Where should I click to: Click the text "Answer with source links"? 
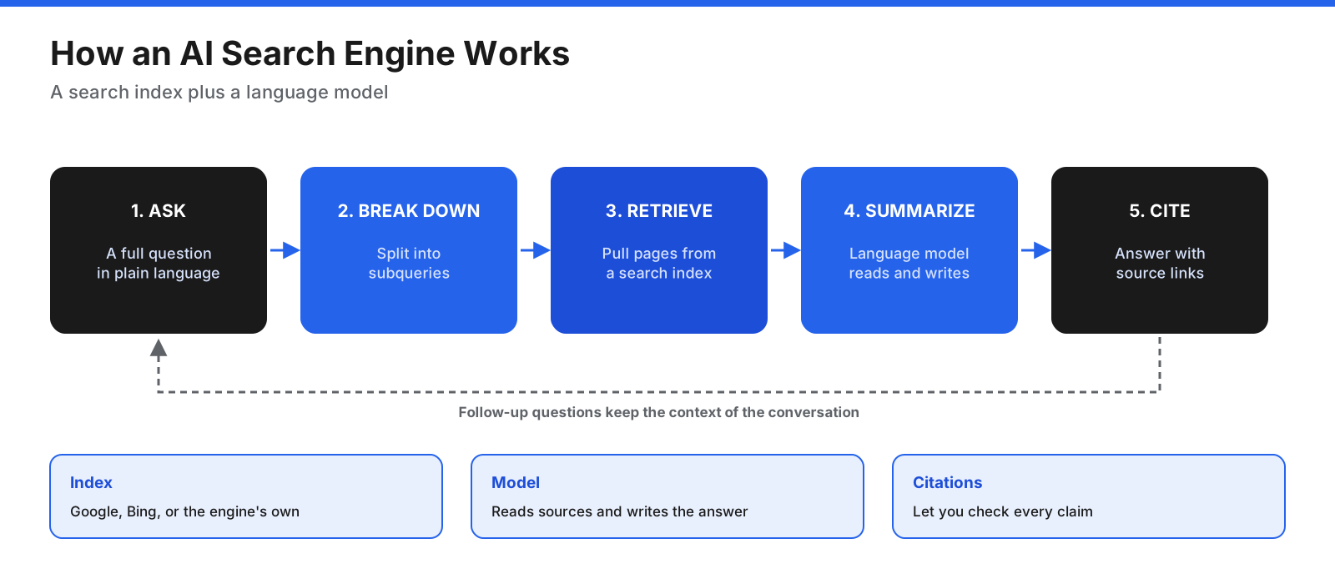pyautogui.click(x=1160, y=264)
